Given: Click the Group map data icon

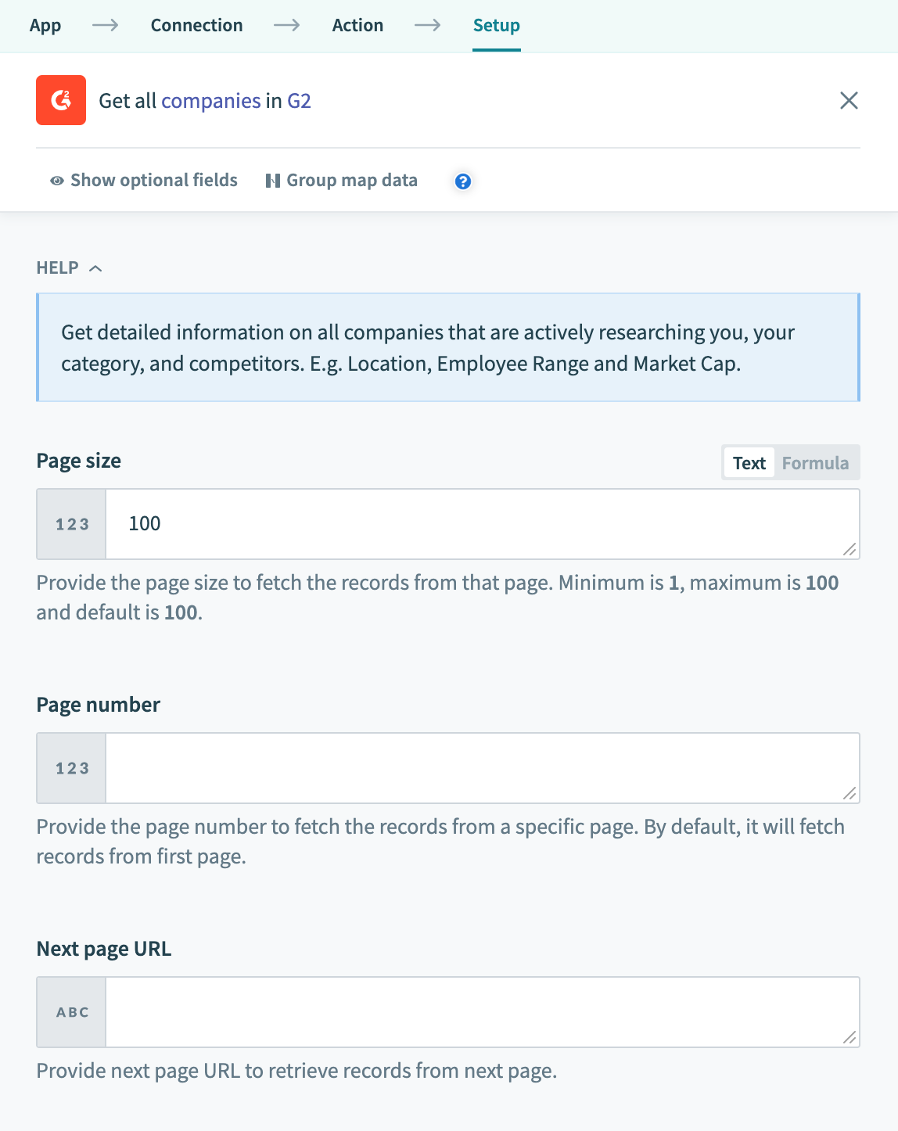Looking at the screenshot, I should click(273, 180).
